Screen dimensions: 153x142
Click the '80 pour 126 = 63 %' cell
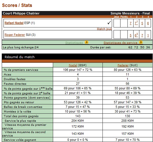coord(127,70)
